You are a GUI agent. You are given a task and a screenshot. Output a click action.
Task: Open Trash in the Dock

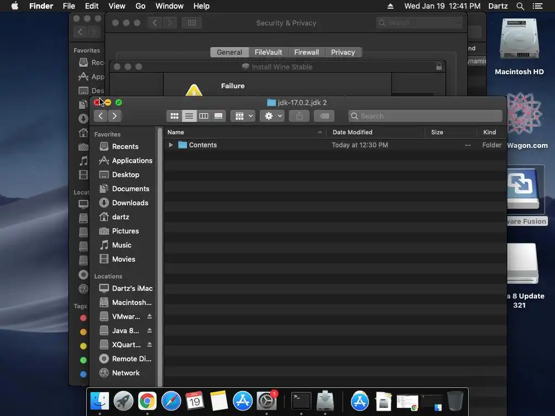(x=455, y=401)
